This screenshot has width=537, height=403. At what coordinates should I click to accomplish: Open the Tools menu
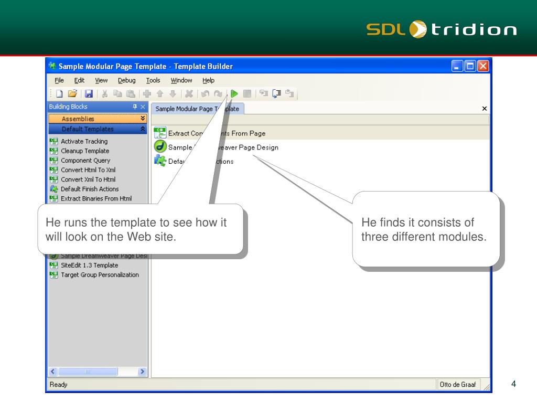tap(153, 80)
